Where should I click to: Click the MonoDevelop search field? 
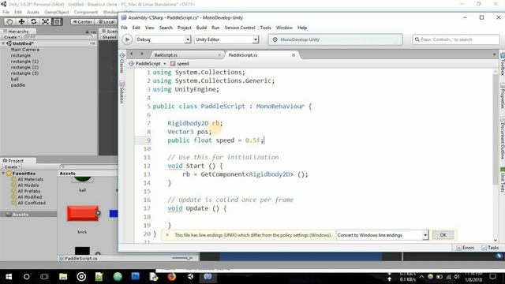[x=456, y=39]
